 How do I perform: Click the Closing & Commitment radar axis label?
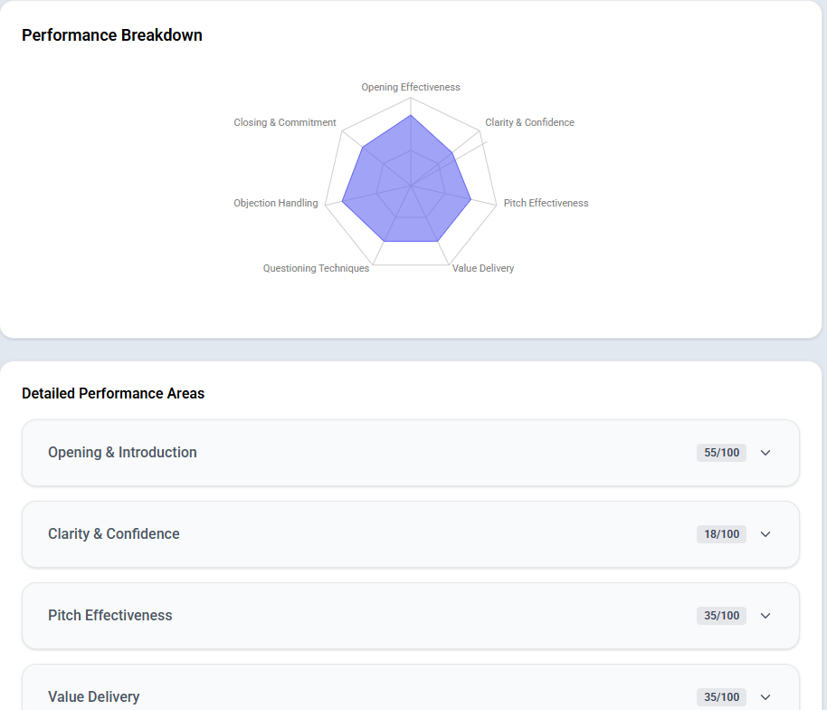pyautogui.click(x=285, y=122)
